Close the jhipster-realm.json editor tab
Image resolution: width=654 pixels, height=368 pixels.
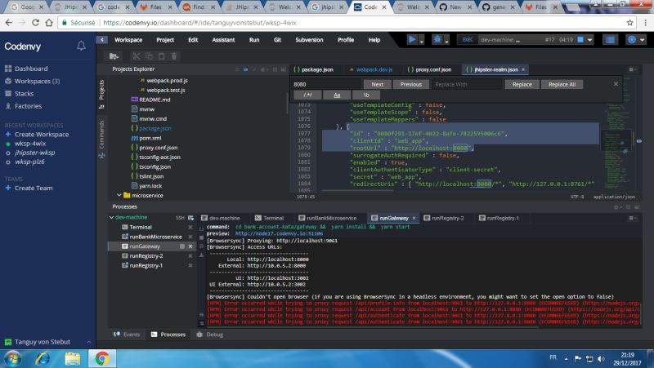point(523,69)
